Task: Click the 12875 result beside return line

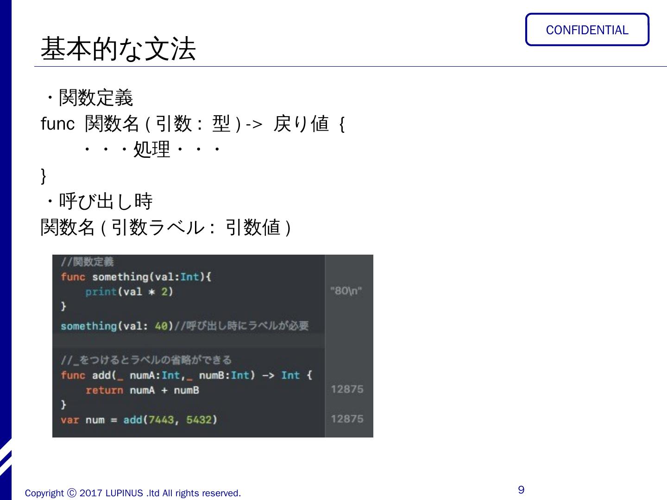Action: pyautogui.click(x=347, y=389)
